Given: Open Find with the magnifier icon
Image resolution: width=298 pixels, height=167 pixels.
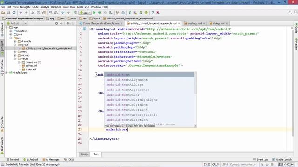Looking at the screenshot, I should pyautogui.click(x=51, y=13).
